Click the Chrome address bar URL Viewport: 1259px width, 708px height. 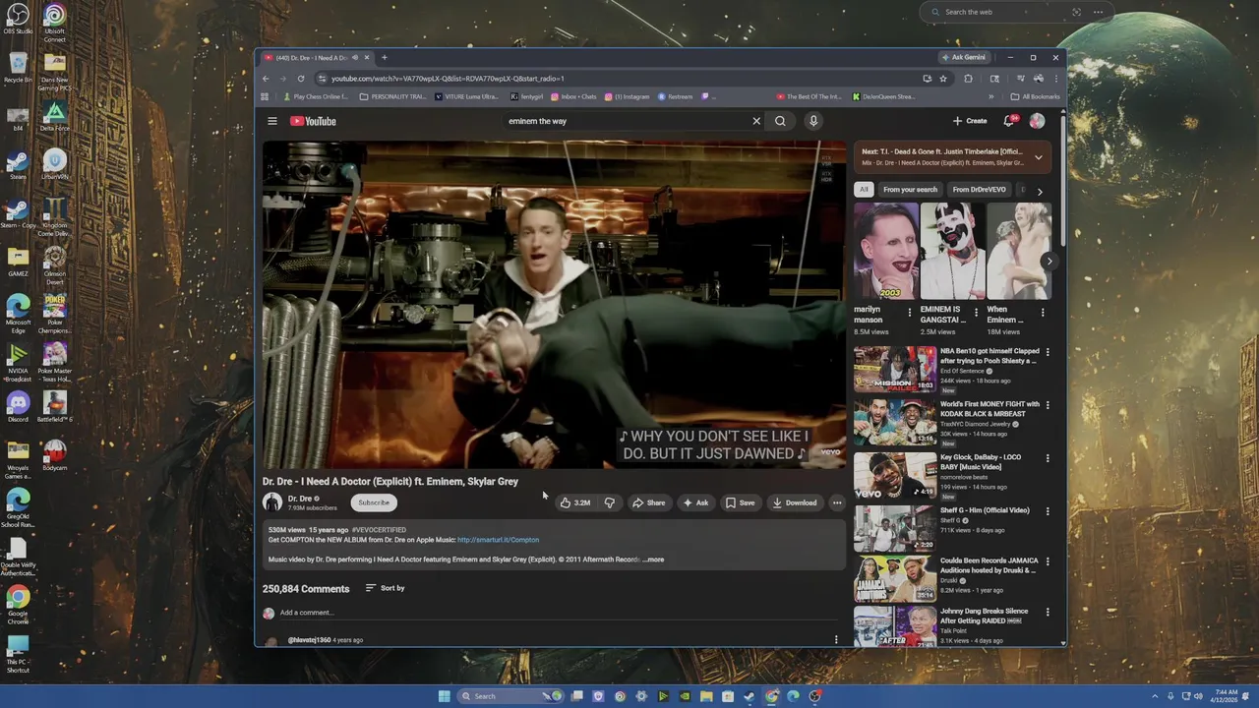point(448,78)
